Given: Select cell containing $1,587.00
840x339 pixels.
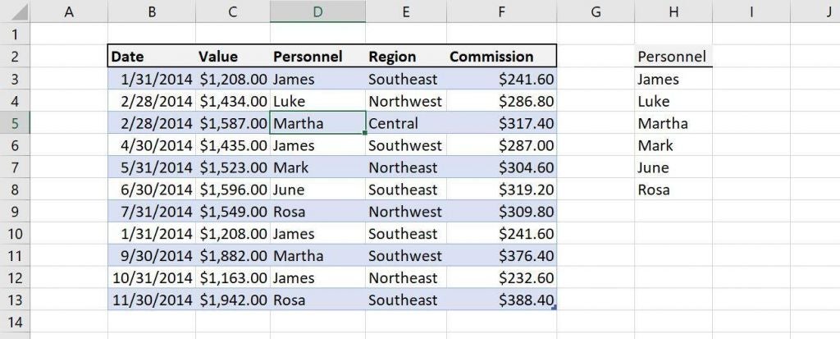Looking at the screenshot, I should (x=232, y=123).
